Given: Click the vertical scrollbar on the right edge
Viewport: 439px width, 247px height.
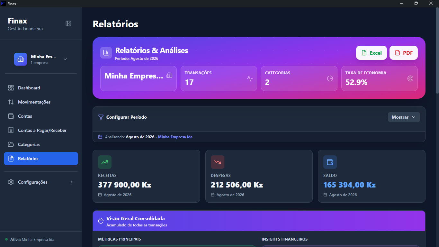Looking at the screenshot, I should 437,48.
